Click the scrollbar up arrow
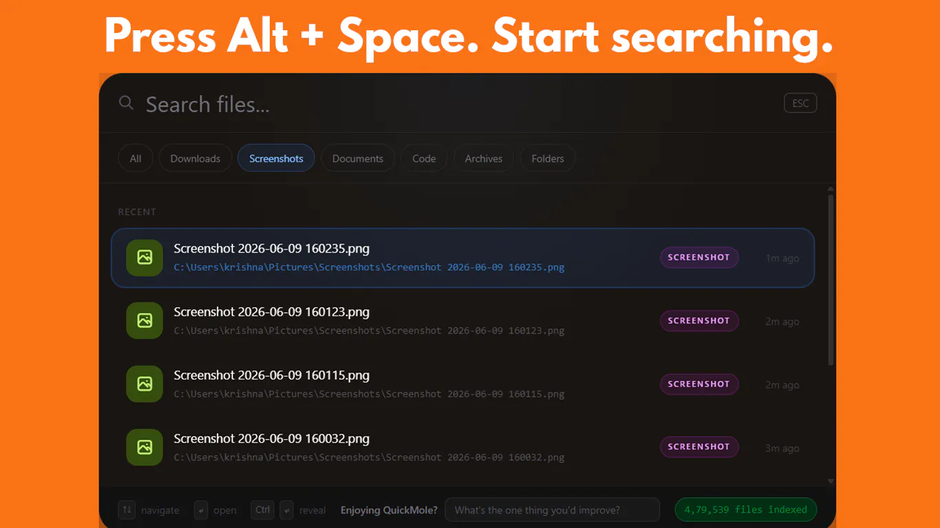 pyautogui.click(x=831, y=188)
